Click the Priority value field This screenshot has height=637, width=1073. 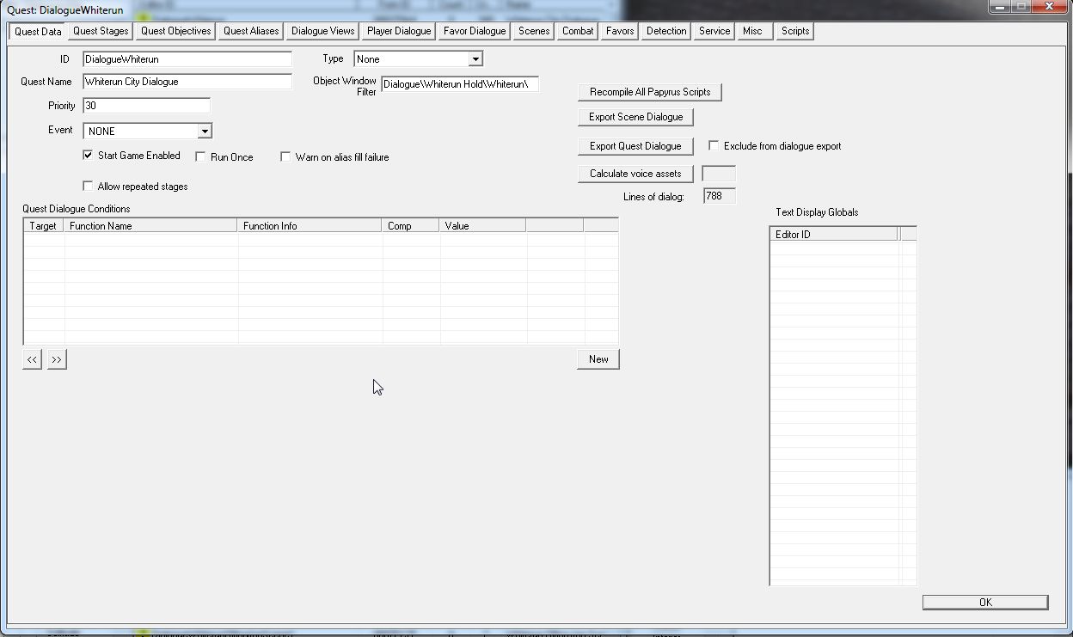point(146,106)
